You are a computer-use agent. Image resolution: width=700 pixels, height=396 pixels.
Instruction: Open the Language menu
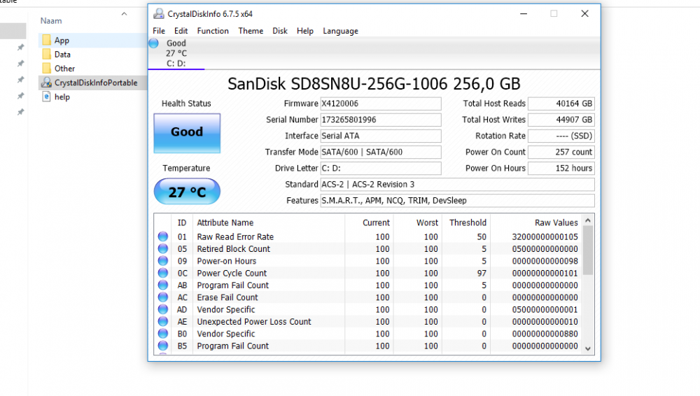point(340,31)
